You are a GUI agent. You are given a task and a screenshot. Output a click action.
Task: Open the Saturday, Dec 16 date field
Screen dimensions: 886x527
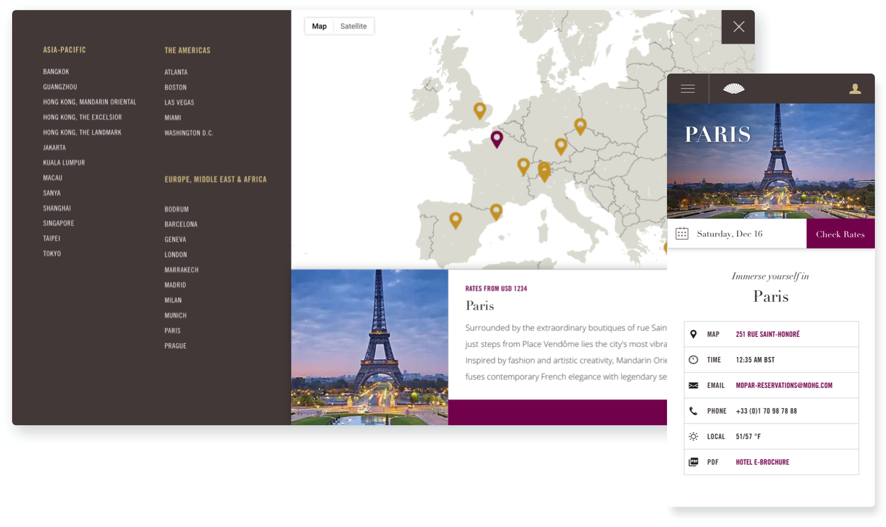[737, 234]
